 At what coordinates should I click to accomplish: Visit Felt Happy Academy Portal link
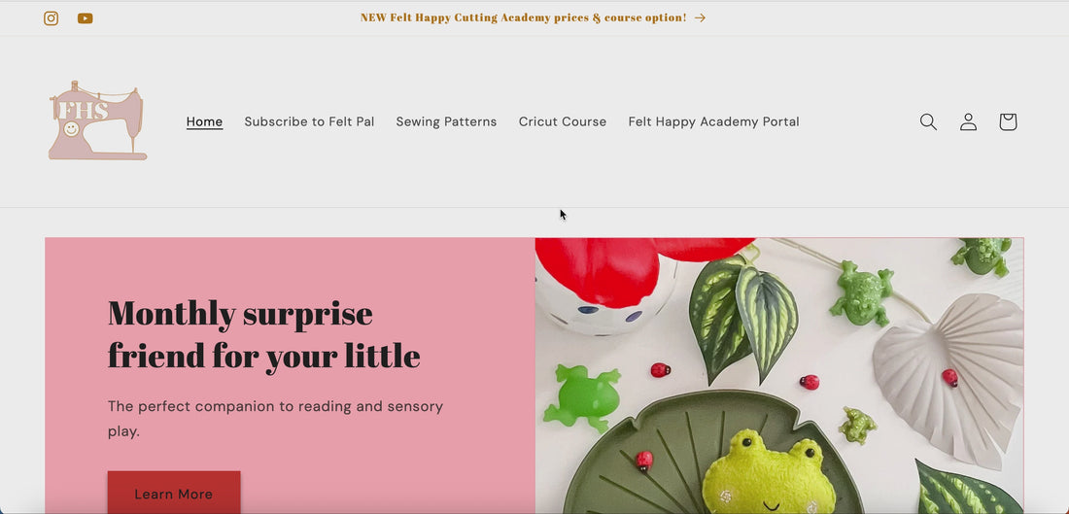click(x=714, y=121)
